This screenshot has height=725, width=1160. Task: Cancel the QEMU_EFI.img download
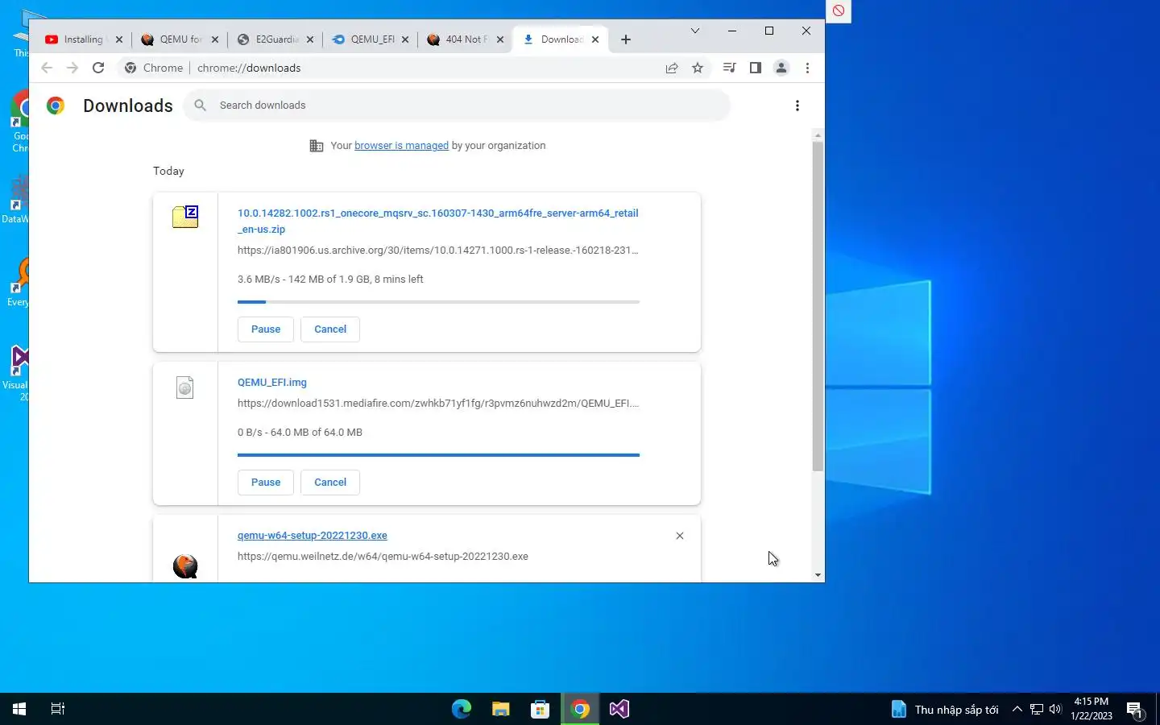tap(330, 483)
